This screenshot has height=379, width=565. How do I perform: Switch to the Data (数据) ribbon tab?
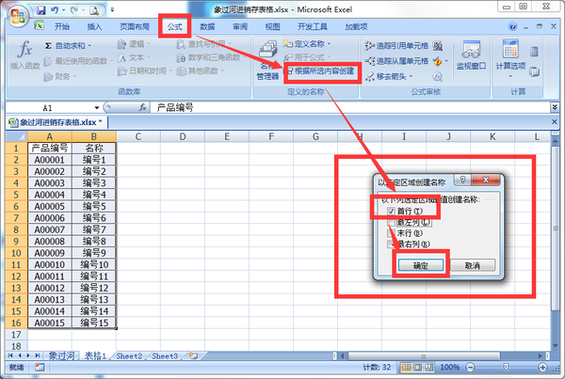tap(207, 27)
